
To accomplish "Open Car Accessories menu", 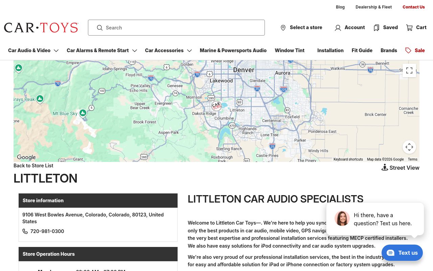I will click(x=164, y=50).
